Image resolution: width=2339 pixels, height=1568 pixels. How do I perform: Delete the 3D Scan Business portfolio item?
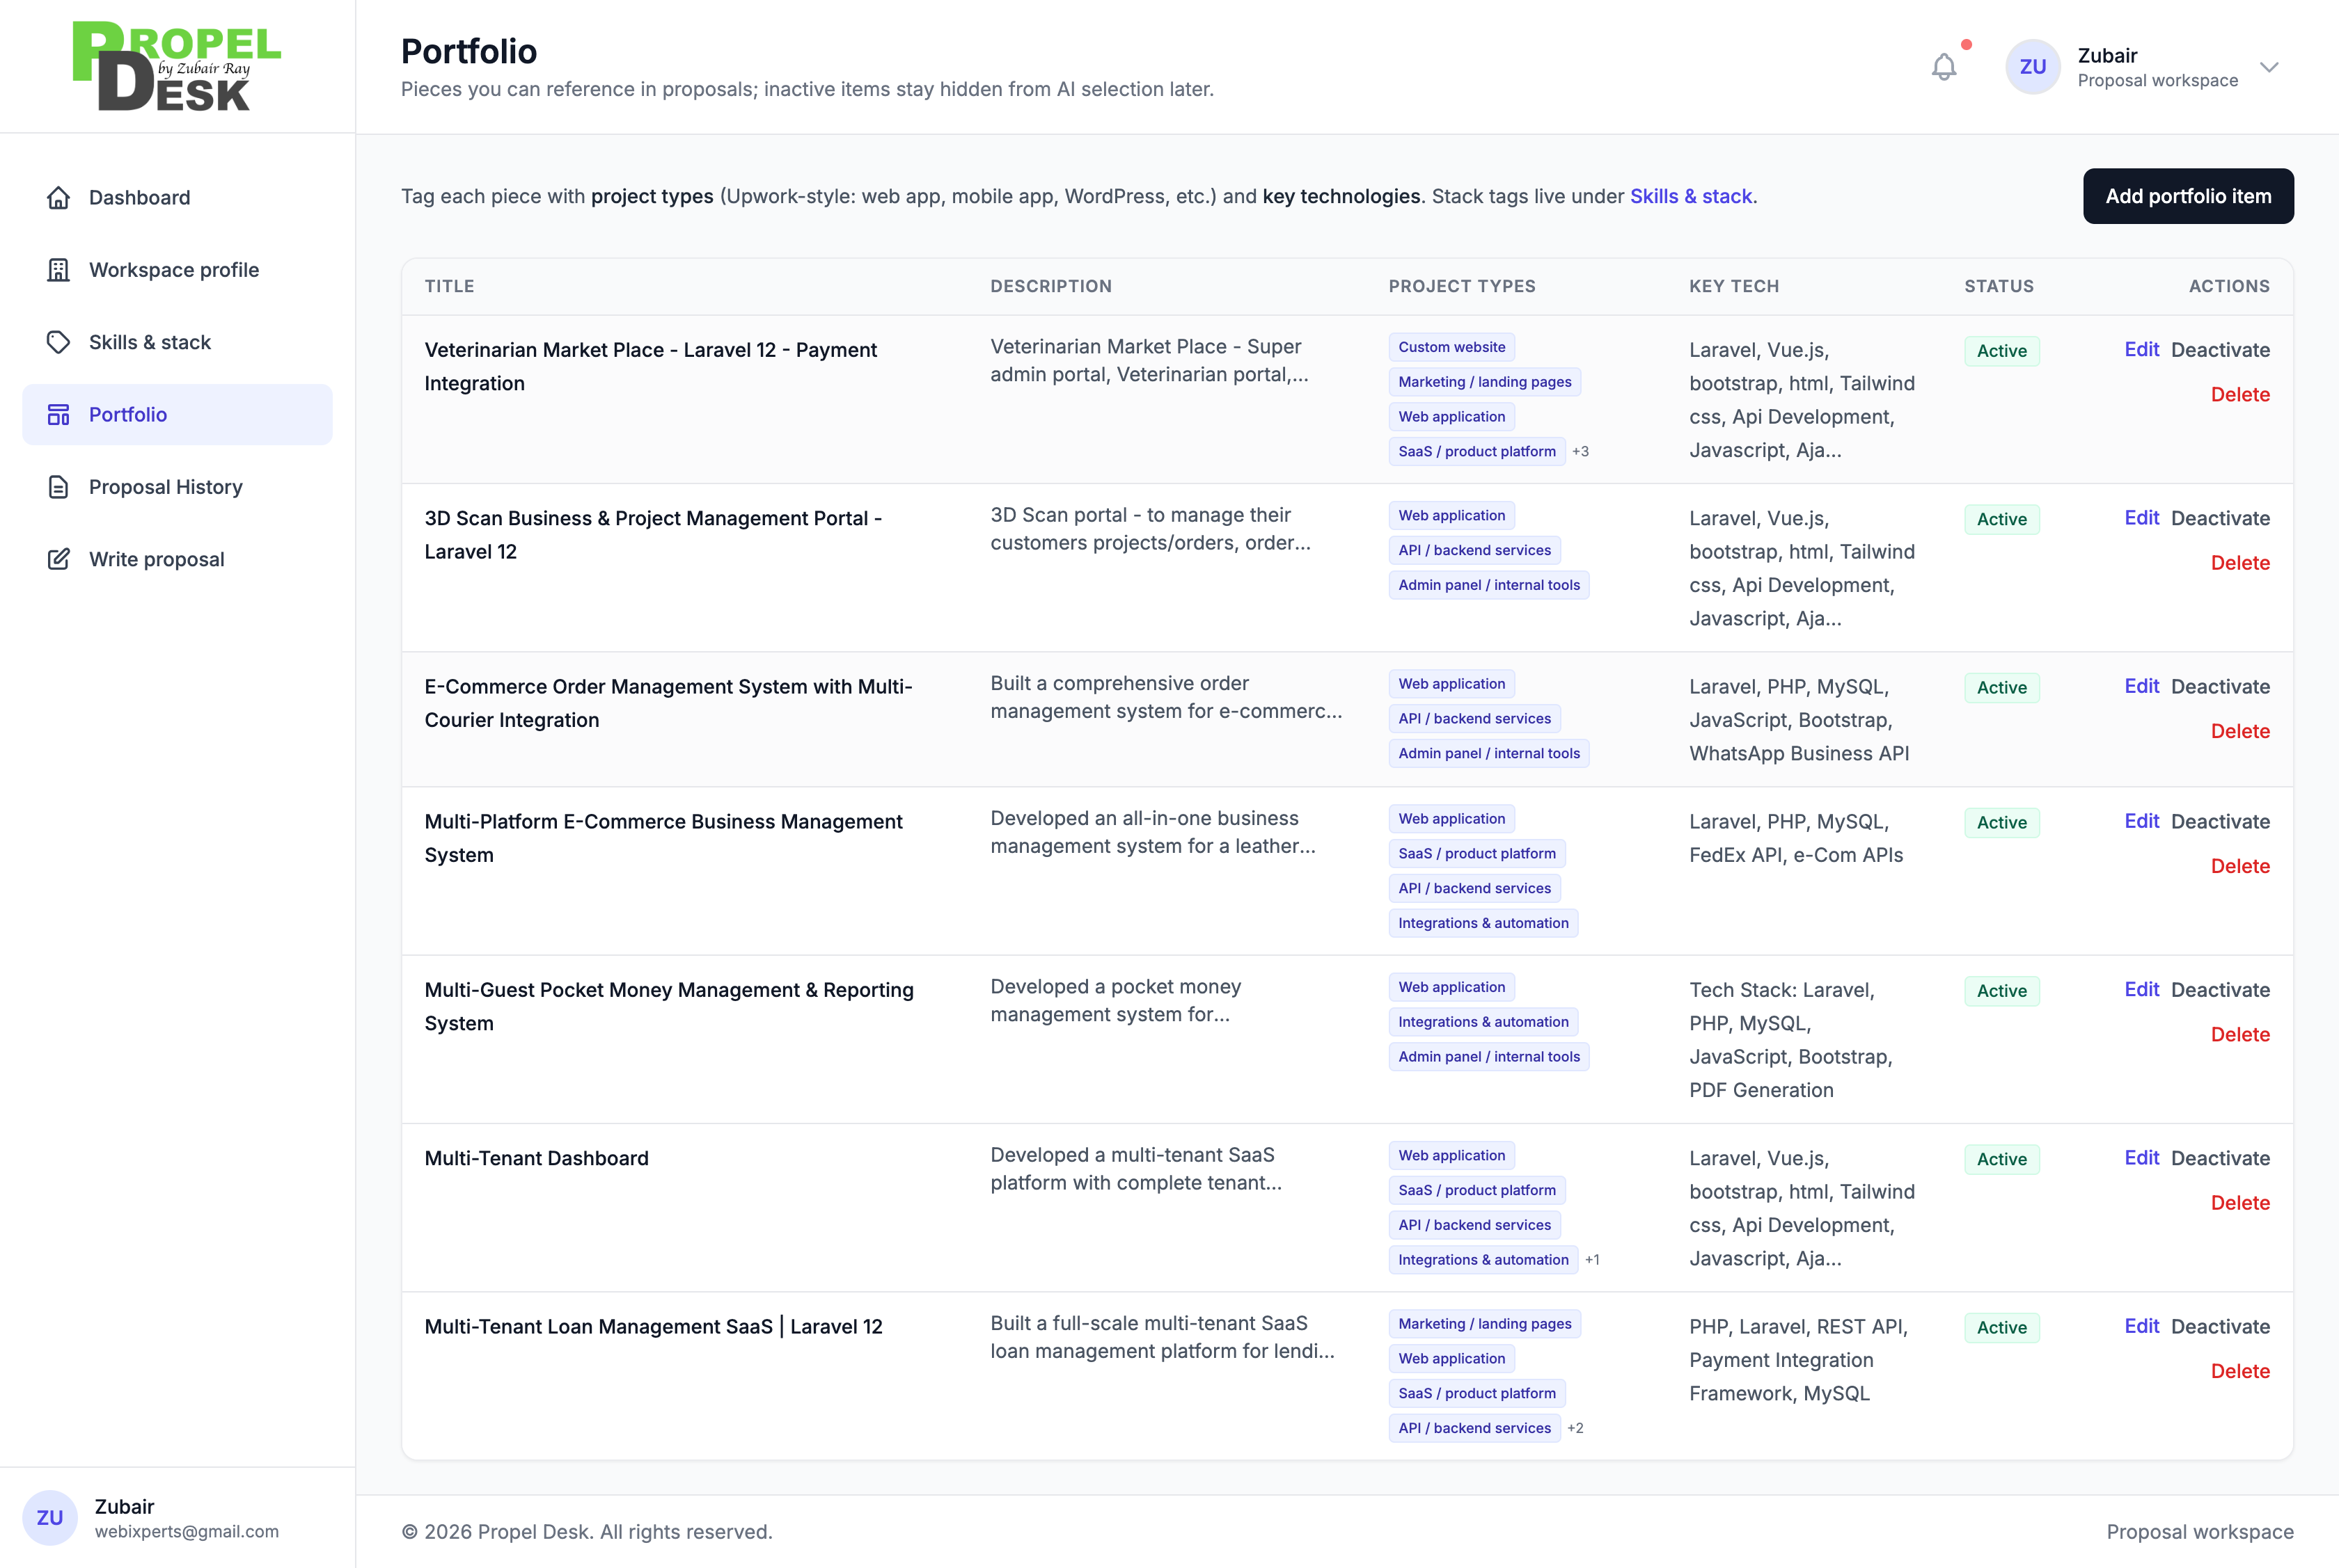tap(2240, 563)
